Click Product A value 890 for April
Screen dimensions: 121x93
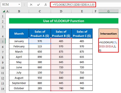(40, 57)
